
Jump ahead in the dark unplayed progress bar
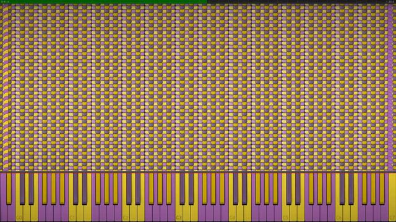(301, 1)
